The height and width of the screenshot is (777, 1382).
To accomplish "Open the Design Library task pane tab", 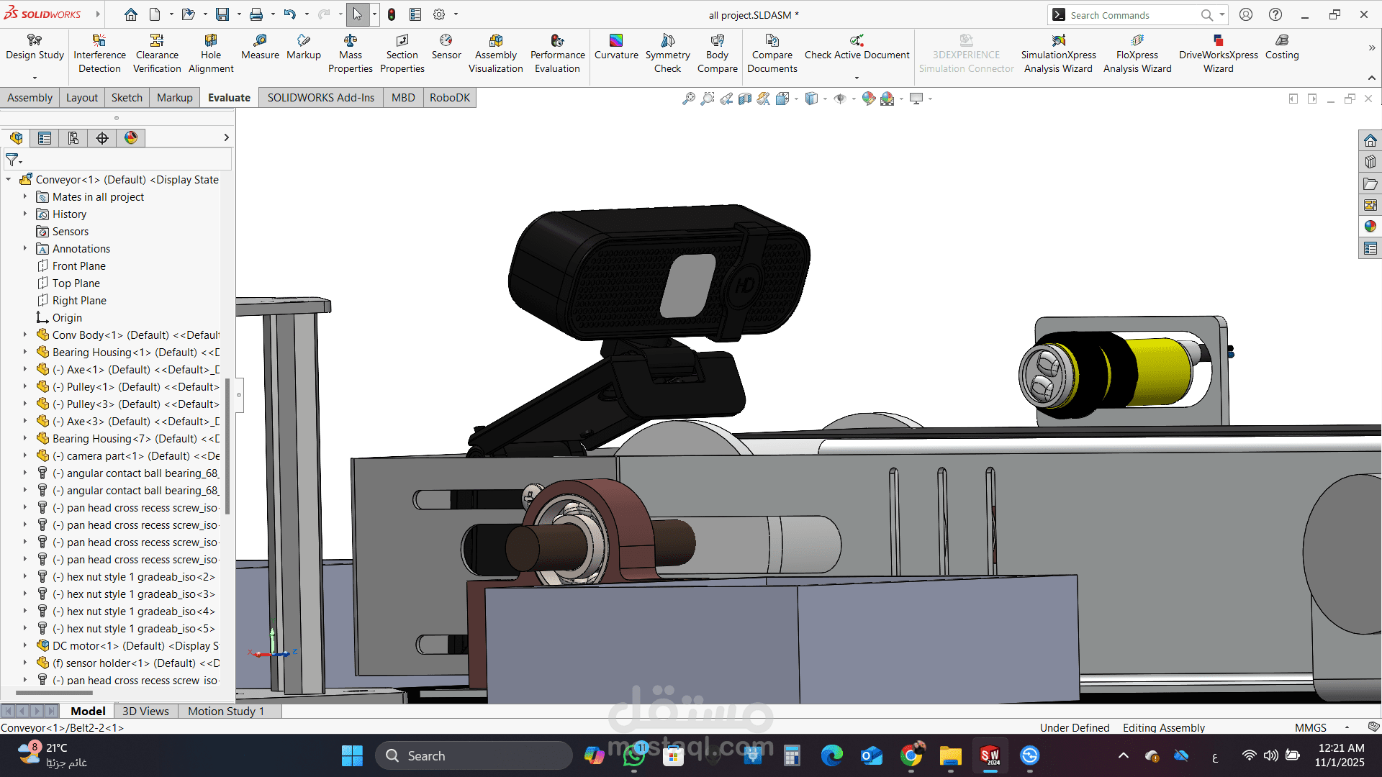I will click(x=1370, y=162).
